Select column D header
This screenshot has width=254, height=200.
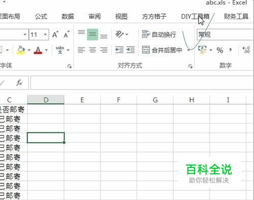tap(46, 100)
